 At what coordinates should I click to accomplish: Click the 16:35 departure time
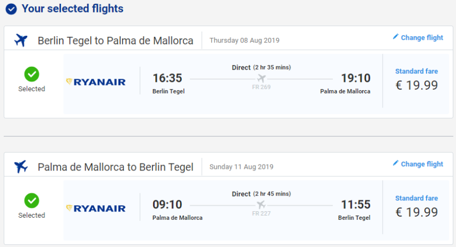167,78
